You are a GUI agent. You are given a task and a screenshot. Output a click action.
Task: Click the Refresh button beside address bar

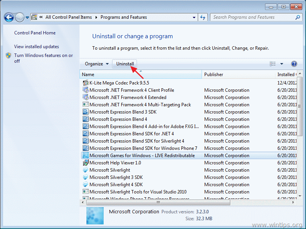203,17
